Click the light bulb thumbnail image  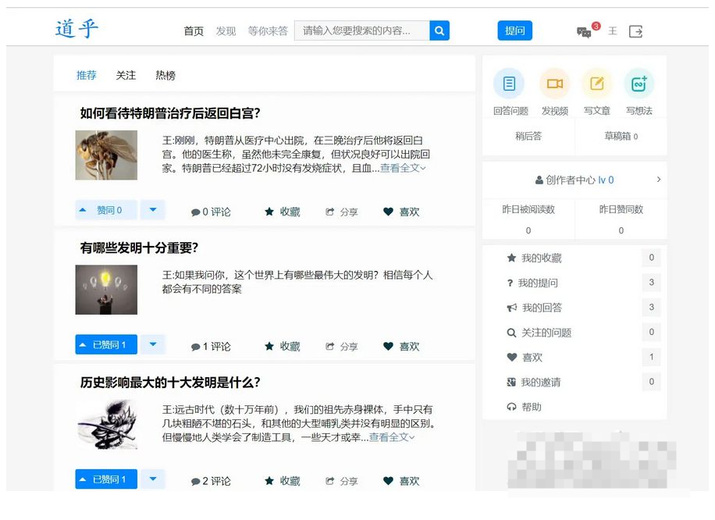pos(106,290)
